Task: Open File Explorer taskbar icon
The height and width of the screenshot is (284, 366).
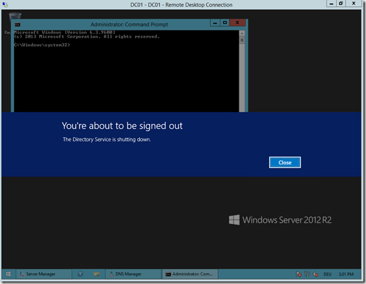Action: point(96,274)
